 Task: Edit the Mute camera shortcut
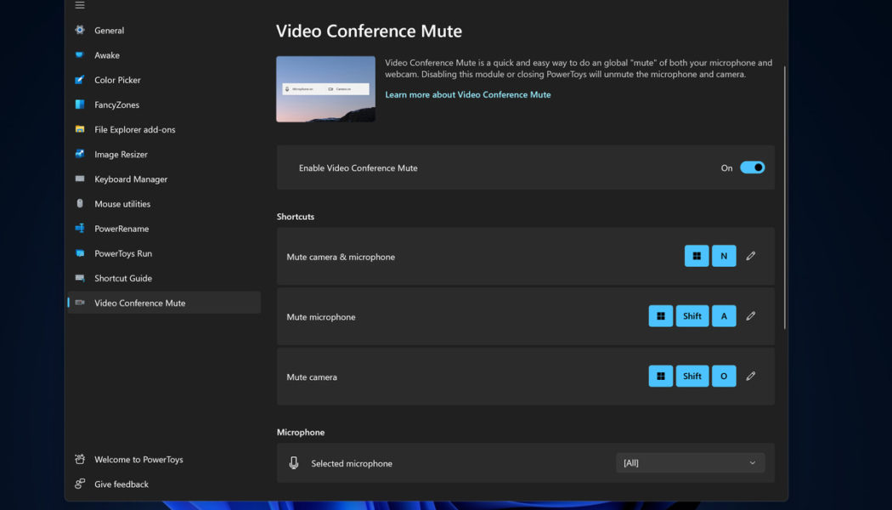pyautogui.click(x=750, y=376)
